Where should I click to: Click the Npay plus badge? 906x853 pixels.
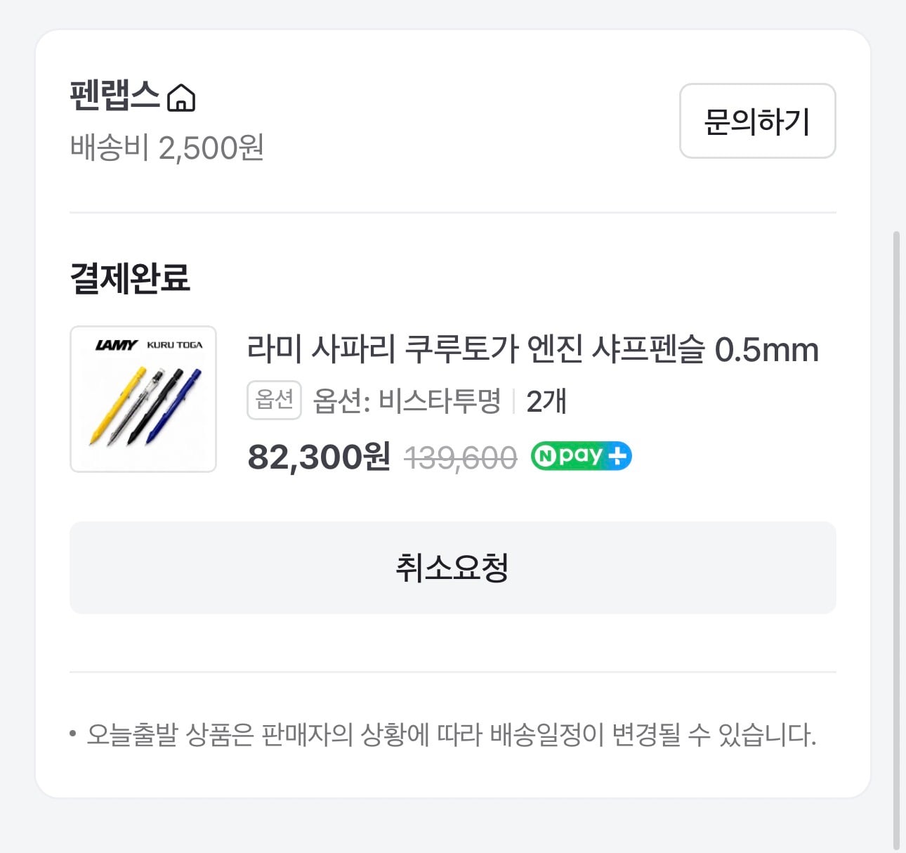(x=581, y=456)
